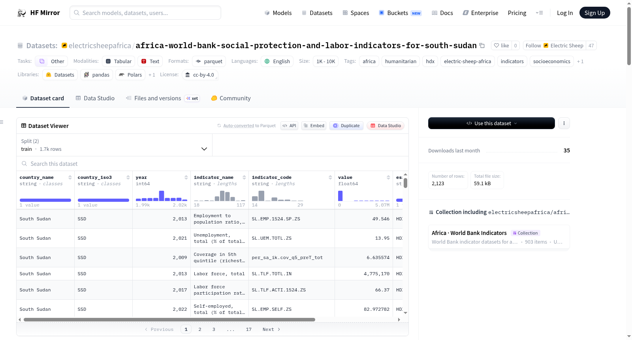Click the Electric Sheep avatar icon in title
This screenshot has width=632, height=340.
(x=64, y=45)
